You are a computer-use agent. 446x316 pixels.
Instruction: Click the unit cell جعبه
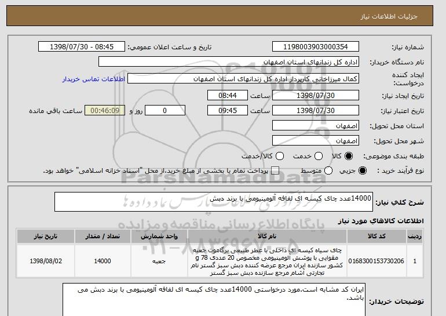click(x=159, y=261)
